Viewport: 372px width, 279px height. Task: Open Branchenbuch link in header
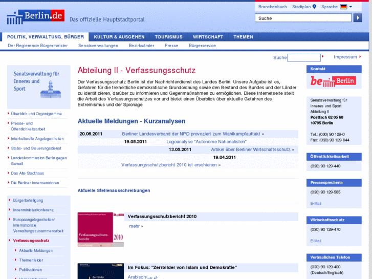[272, 7]
